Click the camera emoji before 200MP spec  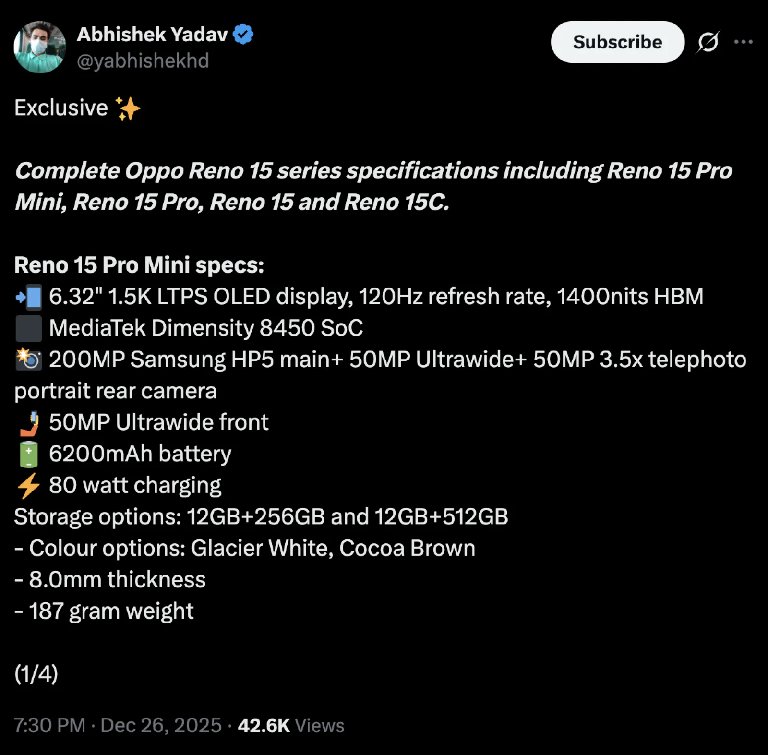coord(29,359)
